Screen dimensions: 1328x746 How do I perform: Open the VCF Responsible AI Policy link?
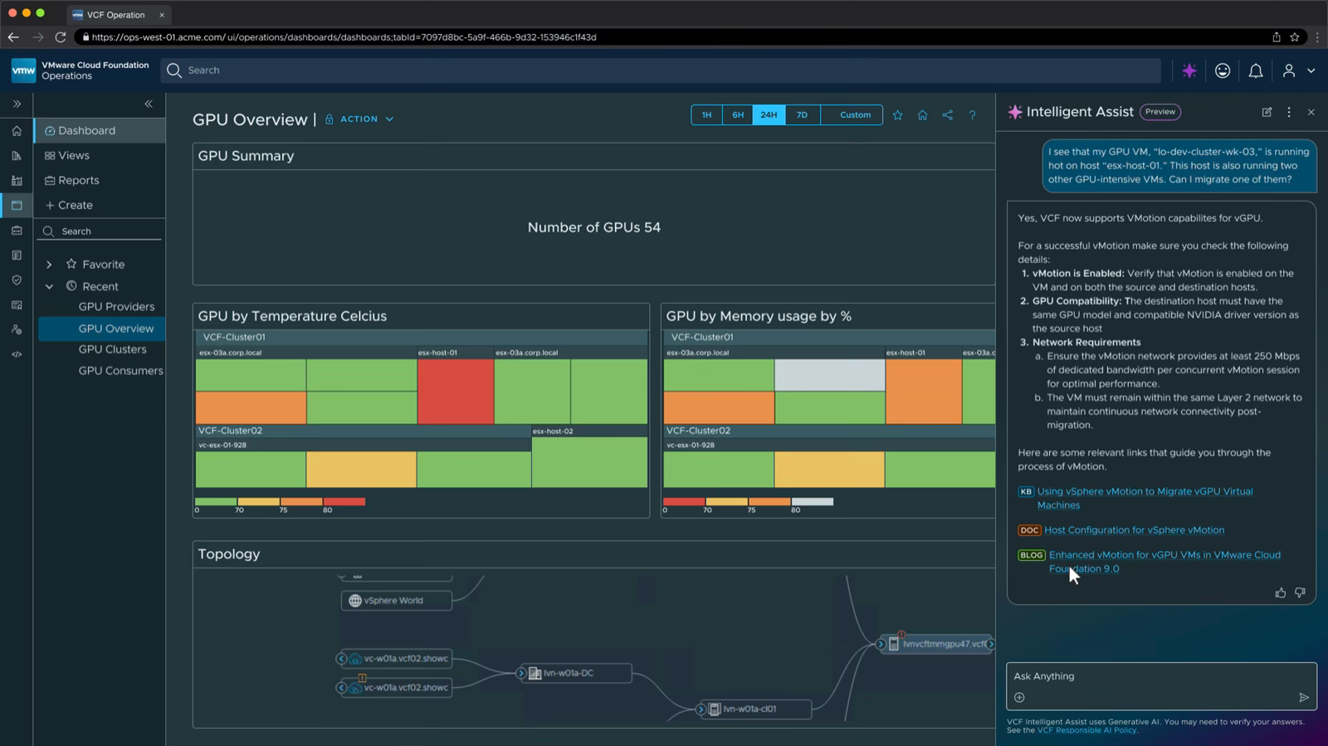pyautogui.click(x=1086, y=730)
